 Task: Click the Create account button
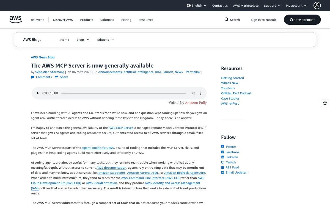[x=302, y=20]
